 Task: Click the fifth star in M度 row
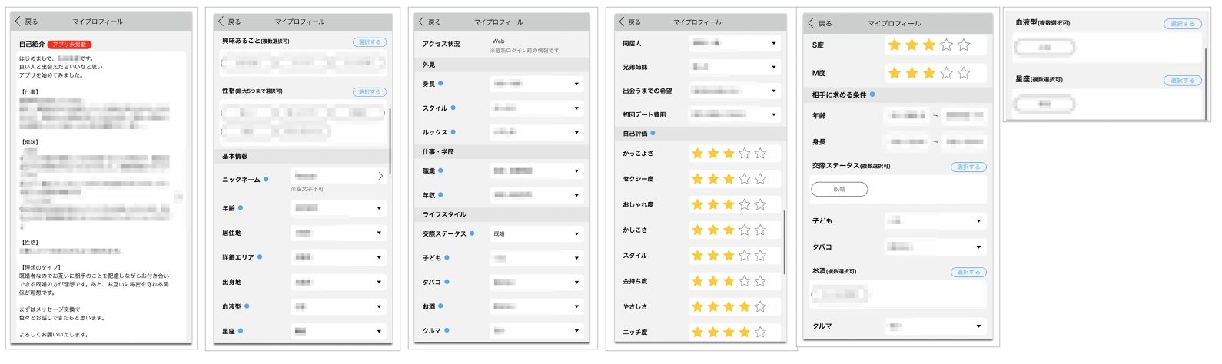point(964,73)
